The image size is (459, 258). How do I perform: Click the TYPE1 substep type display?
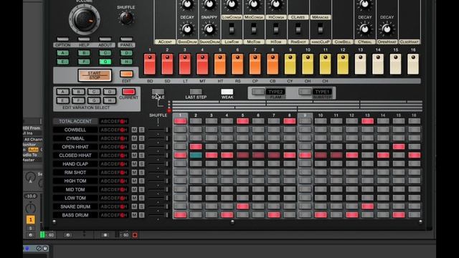pos(322,92)
